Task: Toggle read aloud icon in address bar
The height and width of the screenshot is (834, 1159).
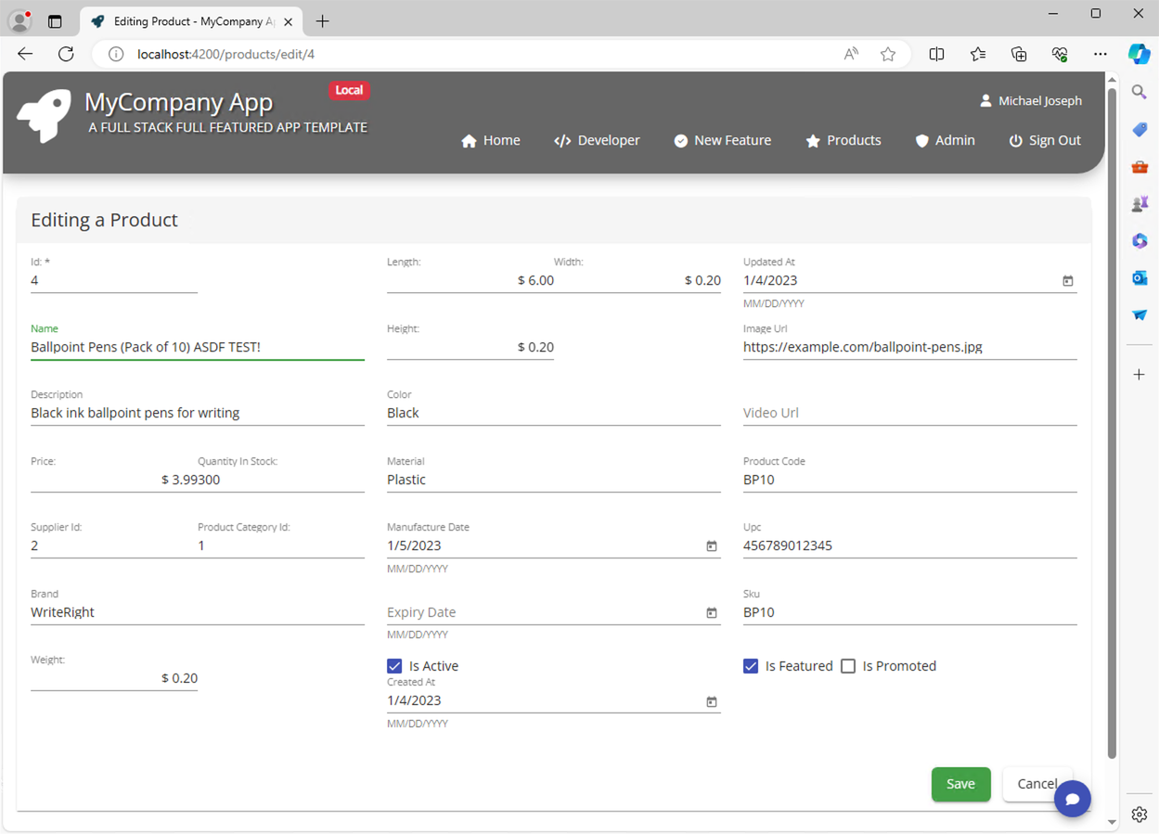Action: click(x=851, y=54)
